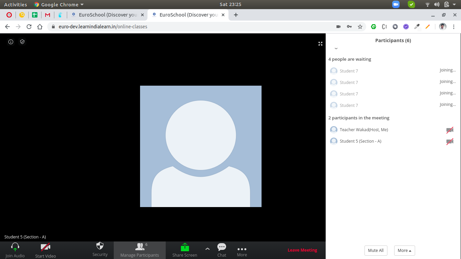461x259 pixels.
Task: Click Student 5's video-off camera icon
Action: coord(450,141)
